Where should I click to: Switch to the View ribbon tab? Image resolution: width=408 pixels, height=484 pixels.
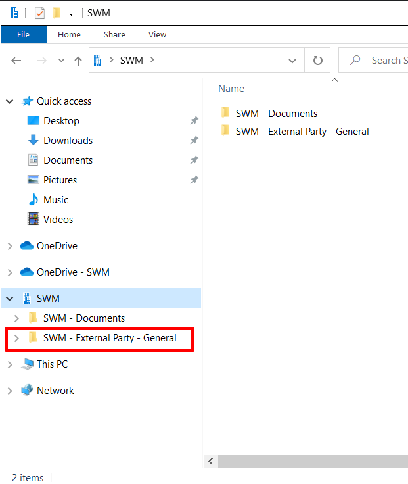pyautogui.click(x=157, y=34)
